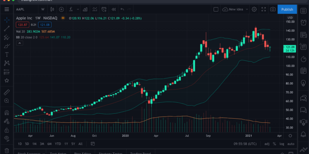The image size is (309, 154).
Task: Set the date range to 5D
Action: [27, 144]
